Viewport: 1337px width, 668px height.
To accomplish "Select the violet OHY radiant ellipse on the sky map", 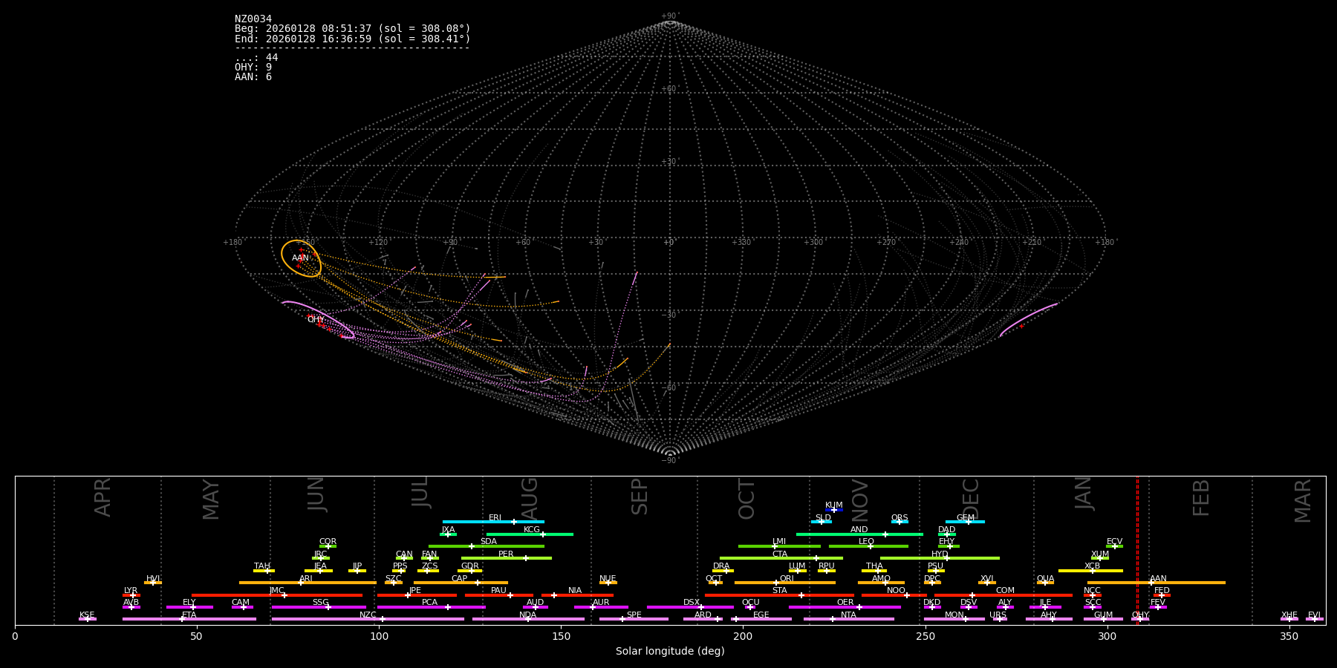I will click(x=318, y=320).
